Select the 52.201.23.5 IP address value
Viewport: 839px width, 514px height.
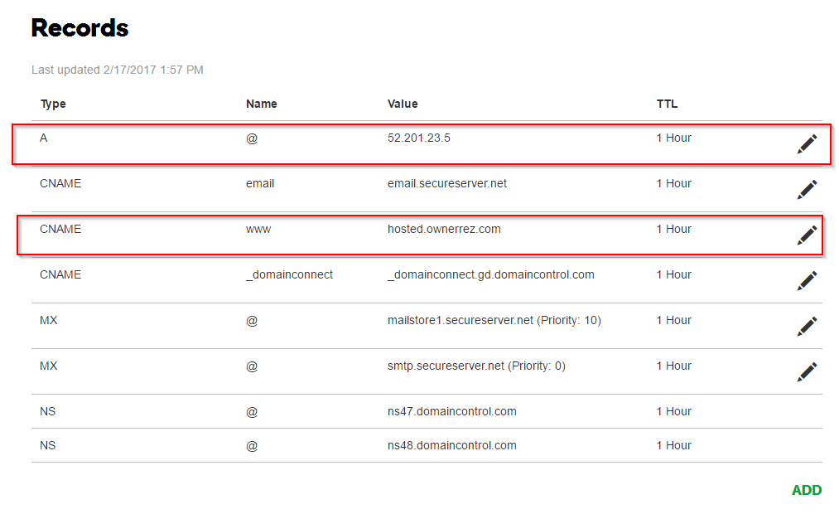418,138
